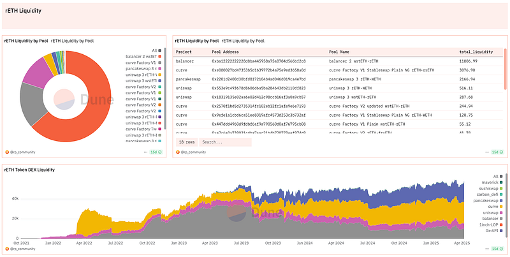Select the total_liquidity value 120.75
510x257 pixels.
(x=466, y=115)
